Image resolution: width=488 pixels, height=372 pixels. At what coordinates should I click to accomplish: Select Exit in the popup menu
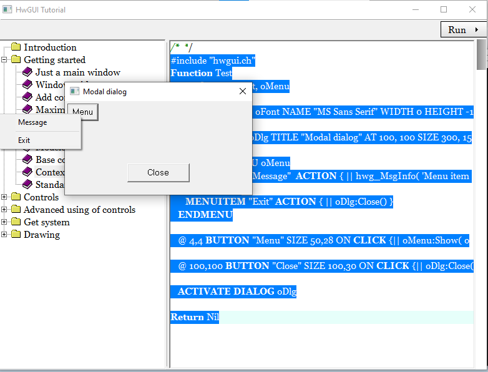(24, 140)
